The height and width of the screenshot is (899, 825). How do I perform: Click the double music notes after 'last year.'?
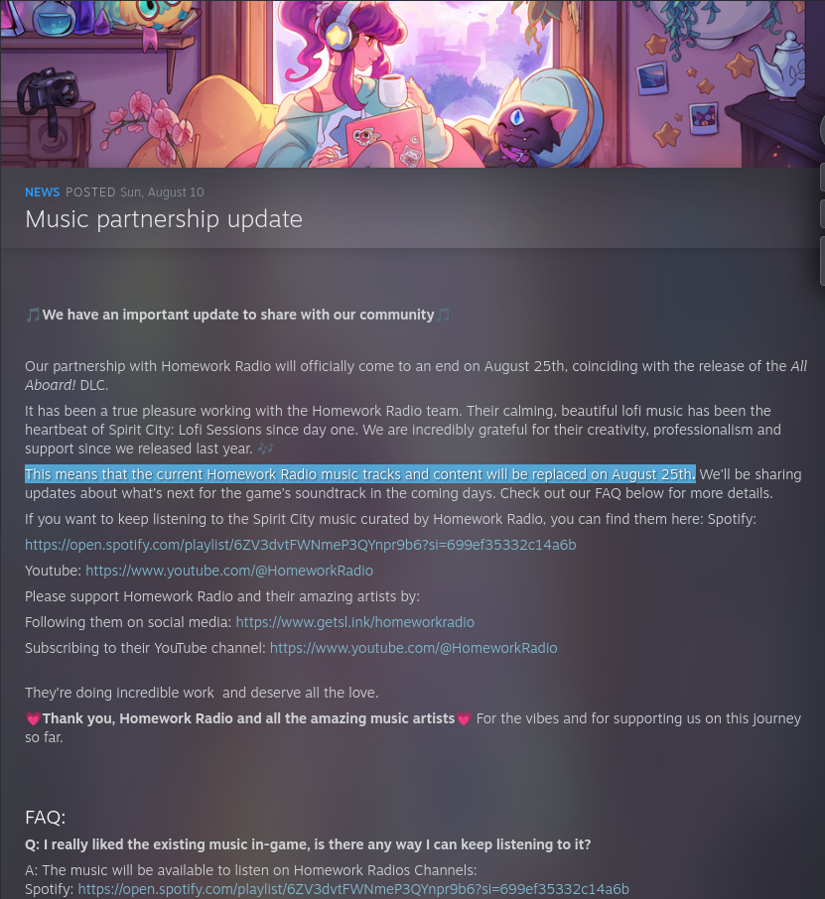coord(265,449)
